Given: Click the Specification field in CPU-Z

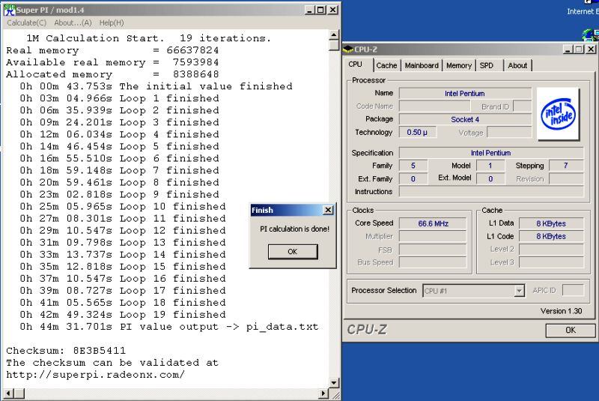Looking at the screenshot, I should tap(491, 153).
